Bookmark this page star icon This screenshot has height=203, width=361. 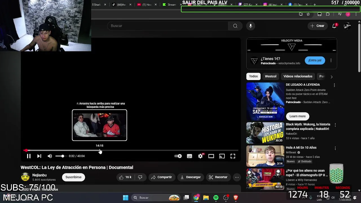[x=308, y=14]
